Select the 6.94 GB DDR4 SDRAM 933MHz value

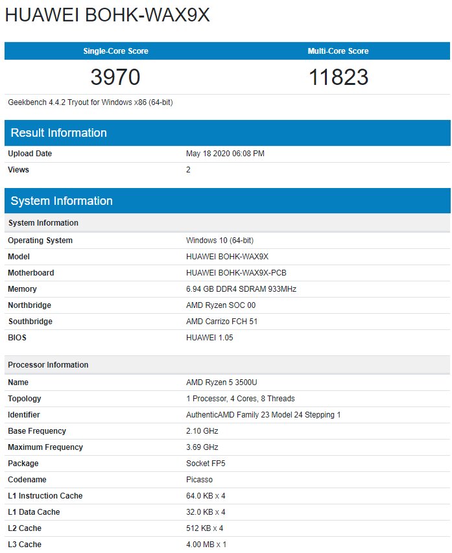(241, 289)
